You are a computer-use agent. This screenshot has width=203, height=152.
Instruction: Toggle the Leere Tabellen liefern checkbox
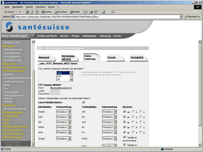click(84, 102)
